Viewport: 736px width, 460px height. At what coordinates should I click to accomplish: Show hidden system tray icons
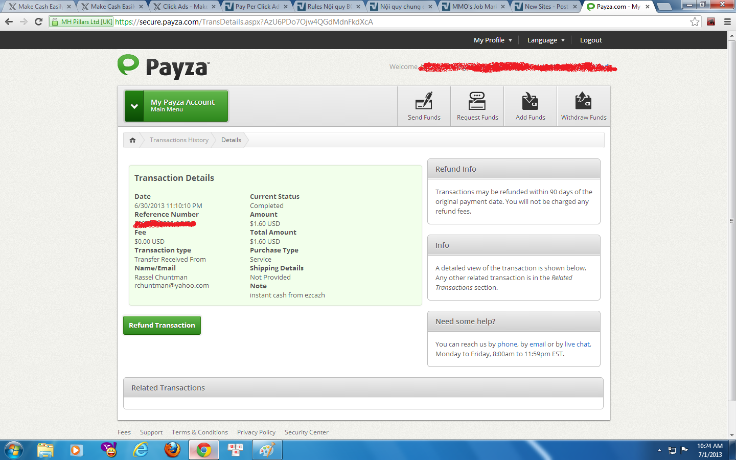pos(659,450)
